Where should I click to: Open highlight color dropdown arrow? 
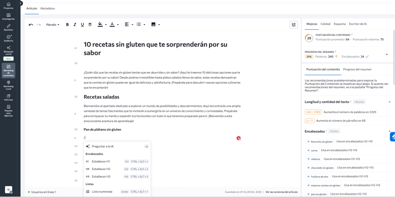106,25
